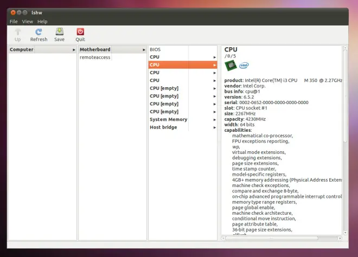Expand the System Memory arrow

(x=215, y=120)
